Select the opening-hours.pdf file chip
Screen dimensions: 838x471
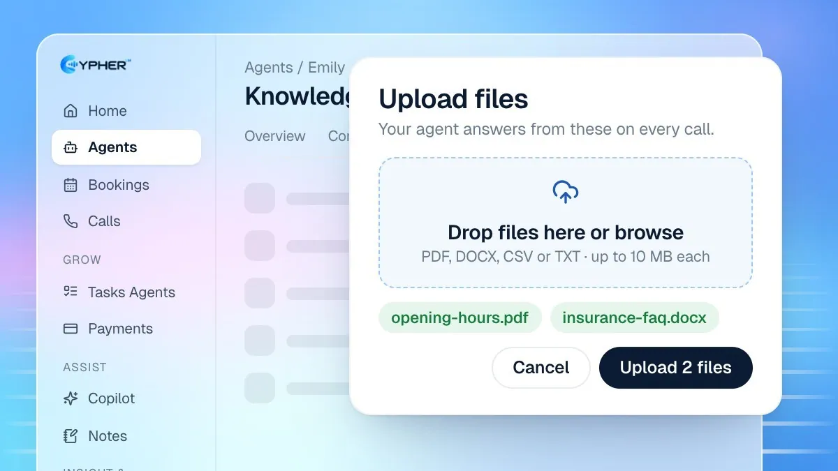[460, 318]
